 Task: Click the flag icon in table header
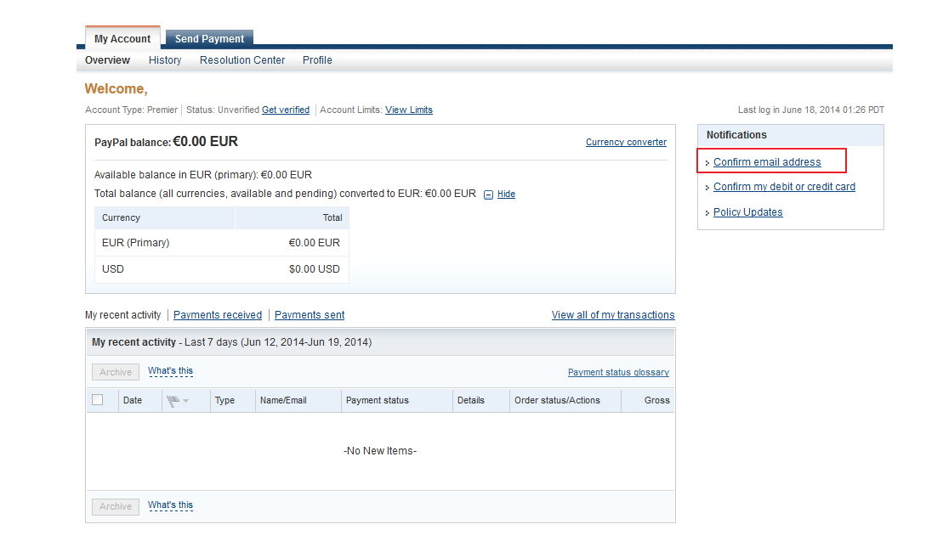(173, 401)
